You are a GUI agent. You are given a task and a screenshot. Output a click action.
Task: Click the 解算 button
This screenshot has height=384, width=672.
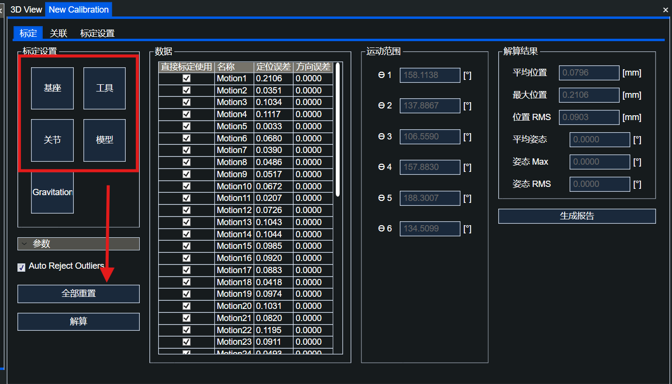pyautogui.click(x=78, y=322)
